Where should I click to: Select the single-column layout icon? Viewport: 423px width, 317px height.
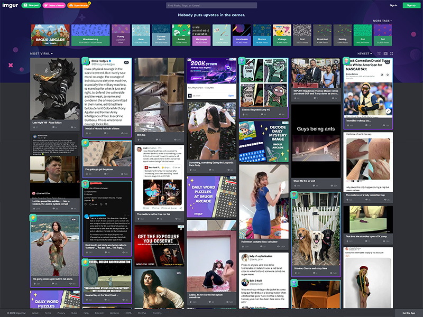pyautogui.click(x=385, y=54)
